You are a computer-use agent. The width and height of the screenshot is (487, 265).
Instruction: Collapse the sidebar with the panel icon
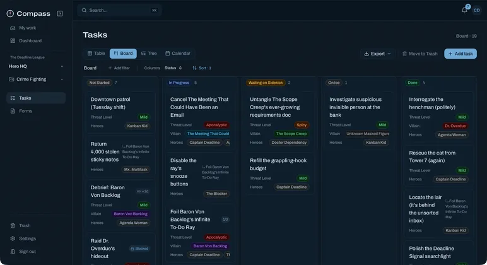[x=60, y=13]
